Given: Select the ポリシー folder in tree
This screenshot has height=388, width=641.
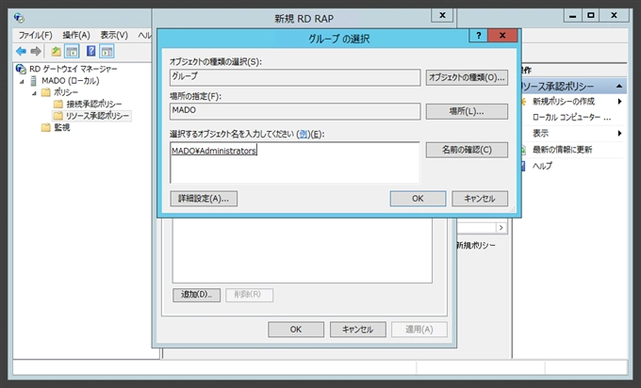Looking at the screenshot, I should pyautogui.click(x=65, y=92).
